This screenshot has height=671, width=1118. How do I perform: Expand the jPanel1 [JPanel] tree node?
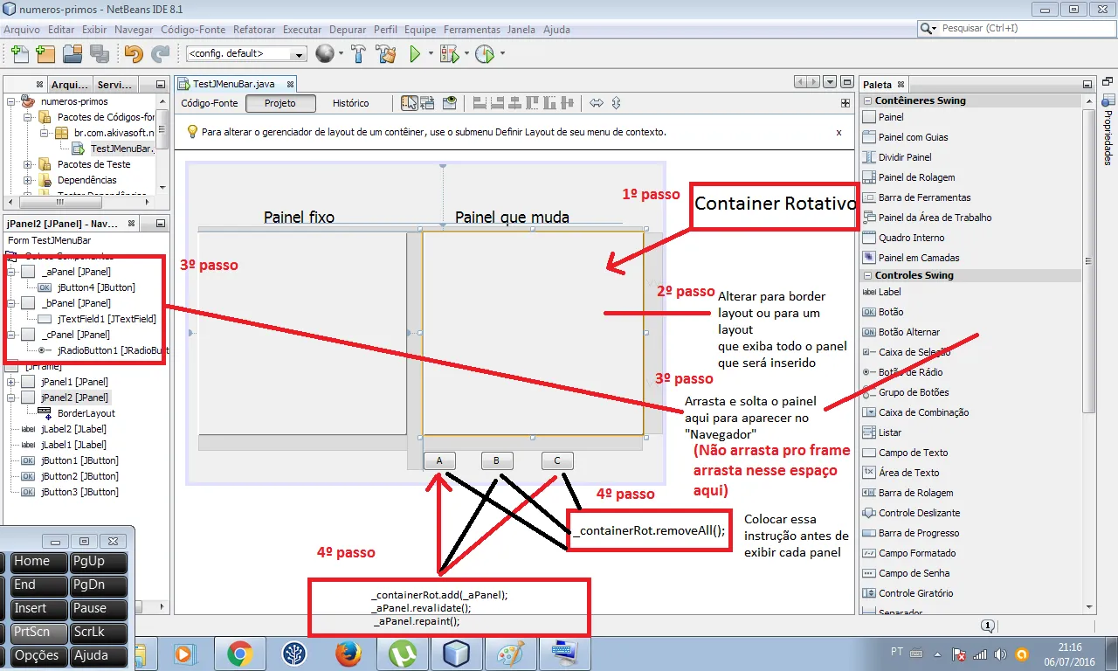10,382
